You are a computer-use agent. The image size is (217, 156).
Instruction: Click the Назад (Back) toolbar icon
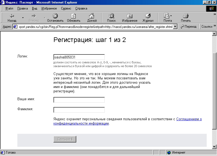[x=12, y=16]
